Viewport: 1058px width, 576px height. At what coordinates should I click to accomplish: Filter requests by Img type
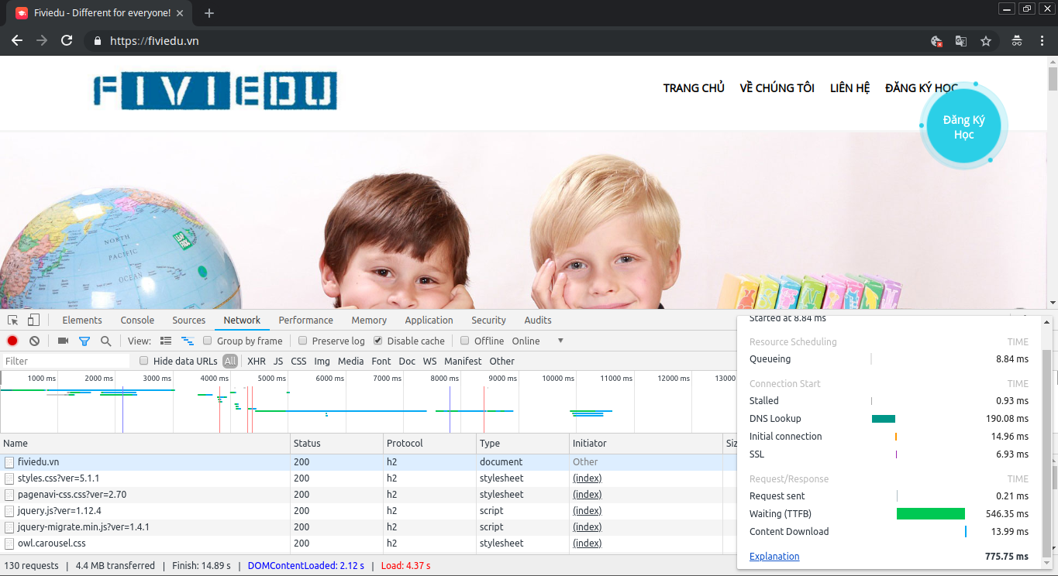322,362
